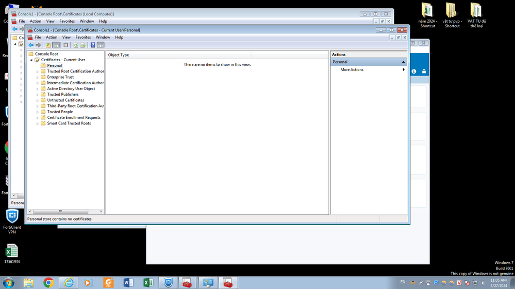Expand Smart Card Trusted Roots node
This screenshot has width=515, height=289.
click(38, 123)
